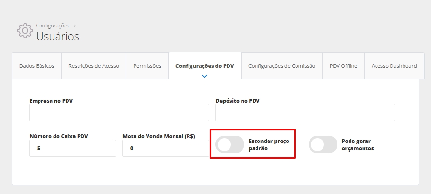Image resolution: width=431 pixels, height=194 pixels.
Task: Switch to Restrições de Acesso tab
Action: tap(94, 66)
